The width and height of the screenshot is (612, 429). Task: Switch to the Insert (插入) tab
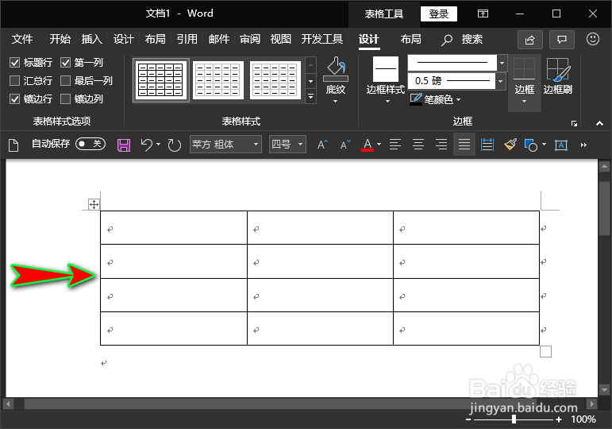[92, 39]
